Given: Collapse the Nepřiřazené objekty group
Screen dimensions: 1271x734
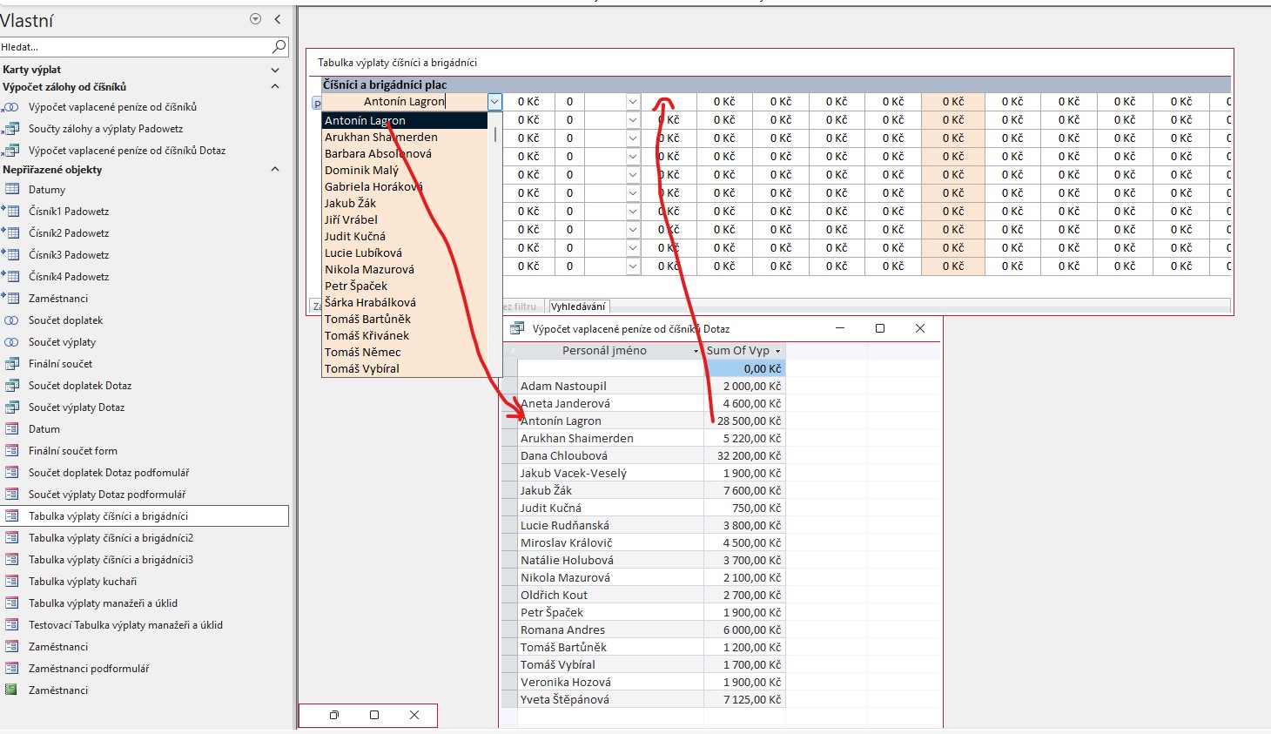Looking at the screenshot, I should 275,170.
